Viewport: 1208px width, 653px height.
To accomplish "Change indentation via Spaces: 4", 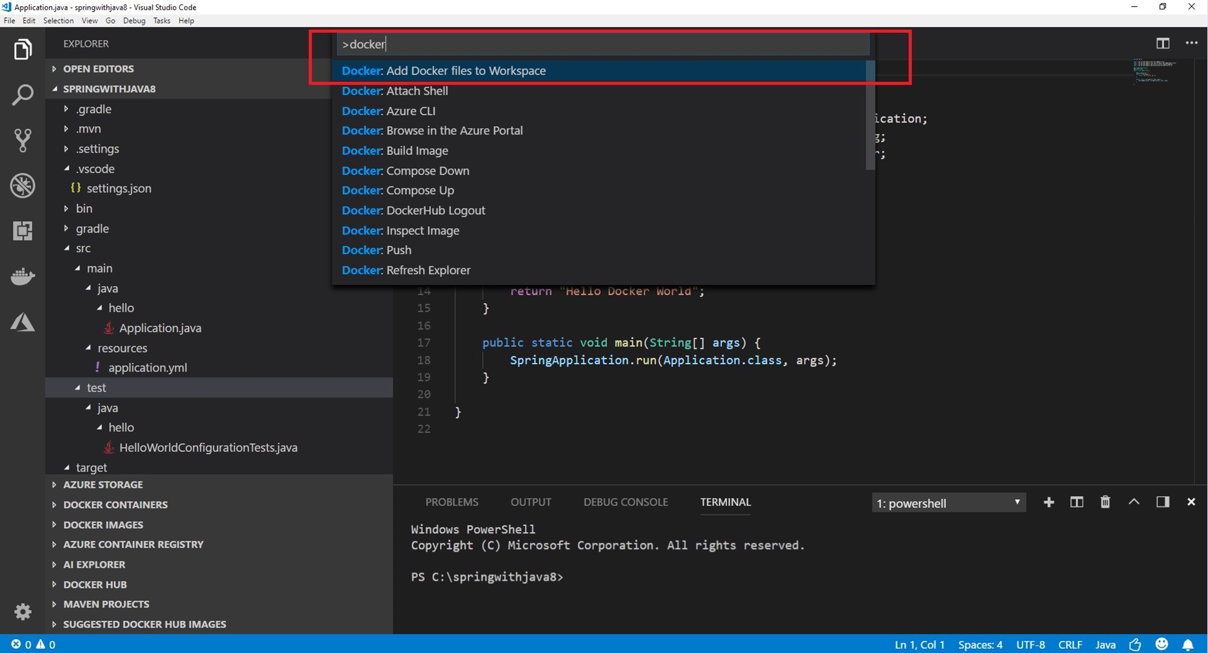I will 980,644.
